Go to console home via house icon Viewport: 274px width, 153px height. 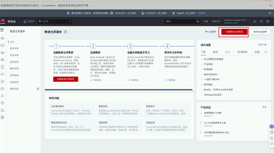coord(25,21)
